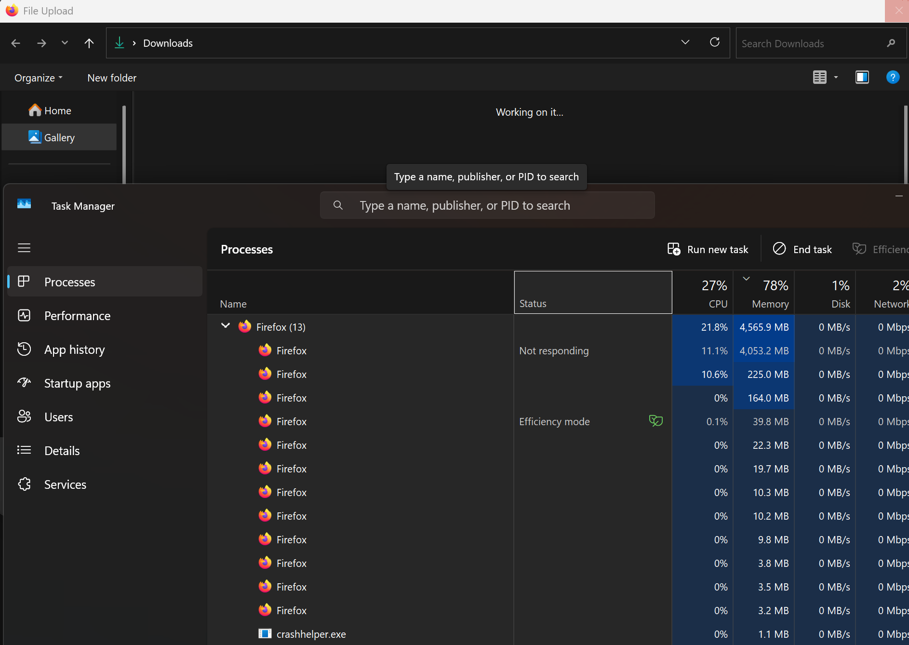The width and height of the screenshot is (909, 645).
Task: Switch to the Performance tab
Action: pyautogui.click(x=105, y=315)
